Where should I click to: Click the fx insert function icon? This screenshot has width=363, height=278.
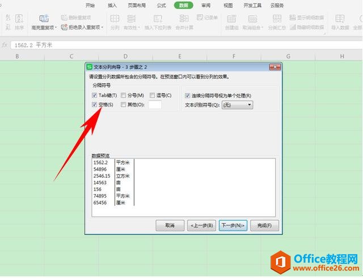(x=5, y=45)
